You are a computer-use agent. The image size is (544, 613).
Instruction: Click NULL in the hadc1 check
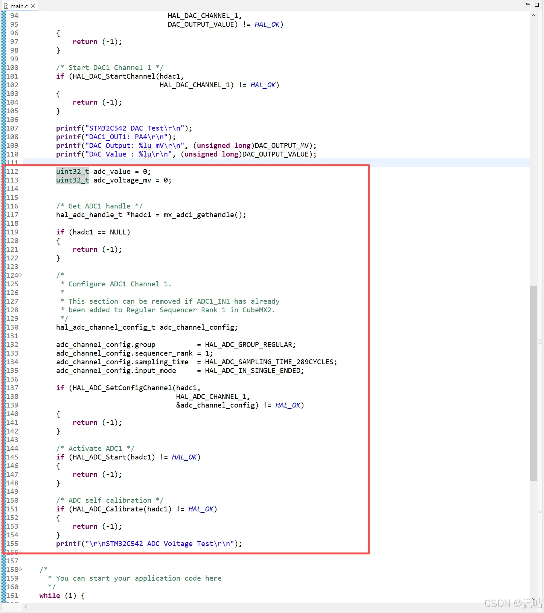point(118,232)
